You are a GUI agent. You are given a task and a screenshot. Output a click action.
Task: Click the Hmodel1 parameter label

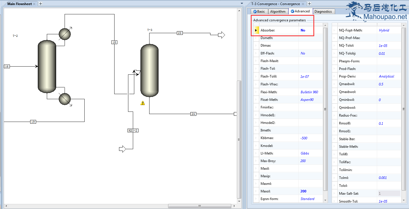[268, 115]
